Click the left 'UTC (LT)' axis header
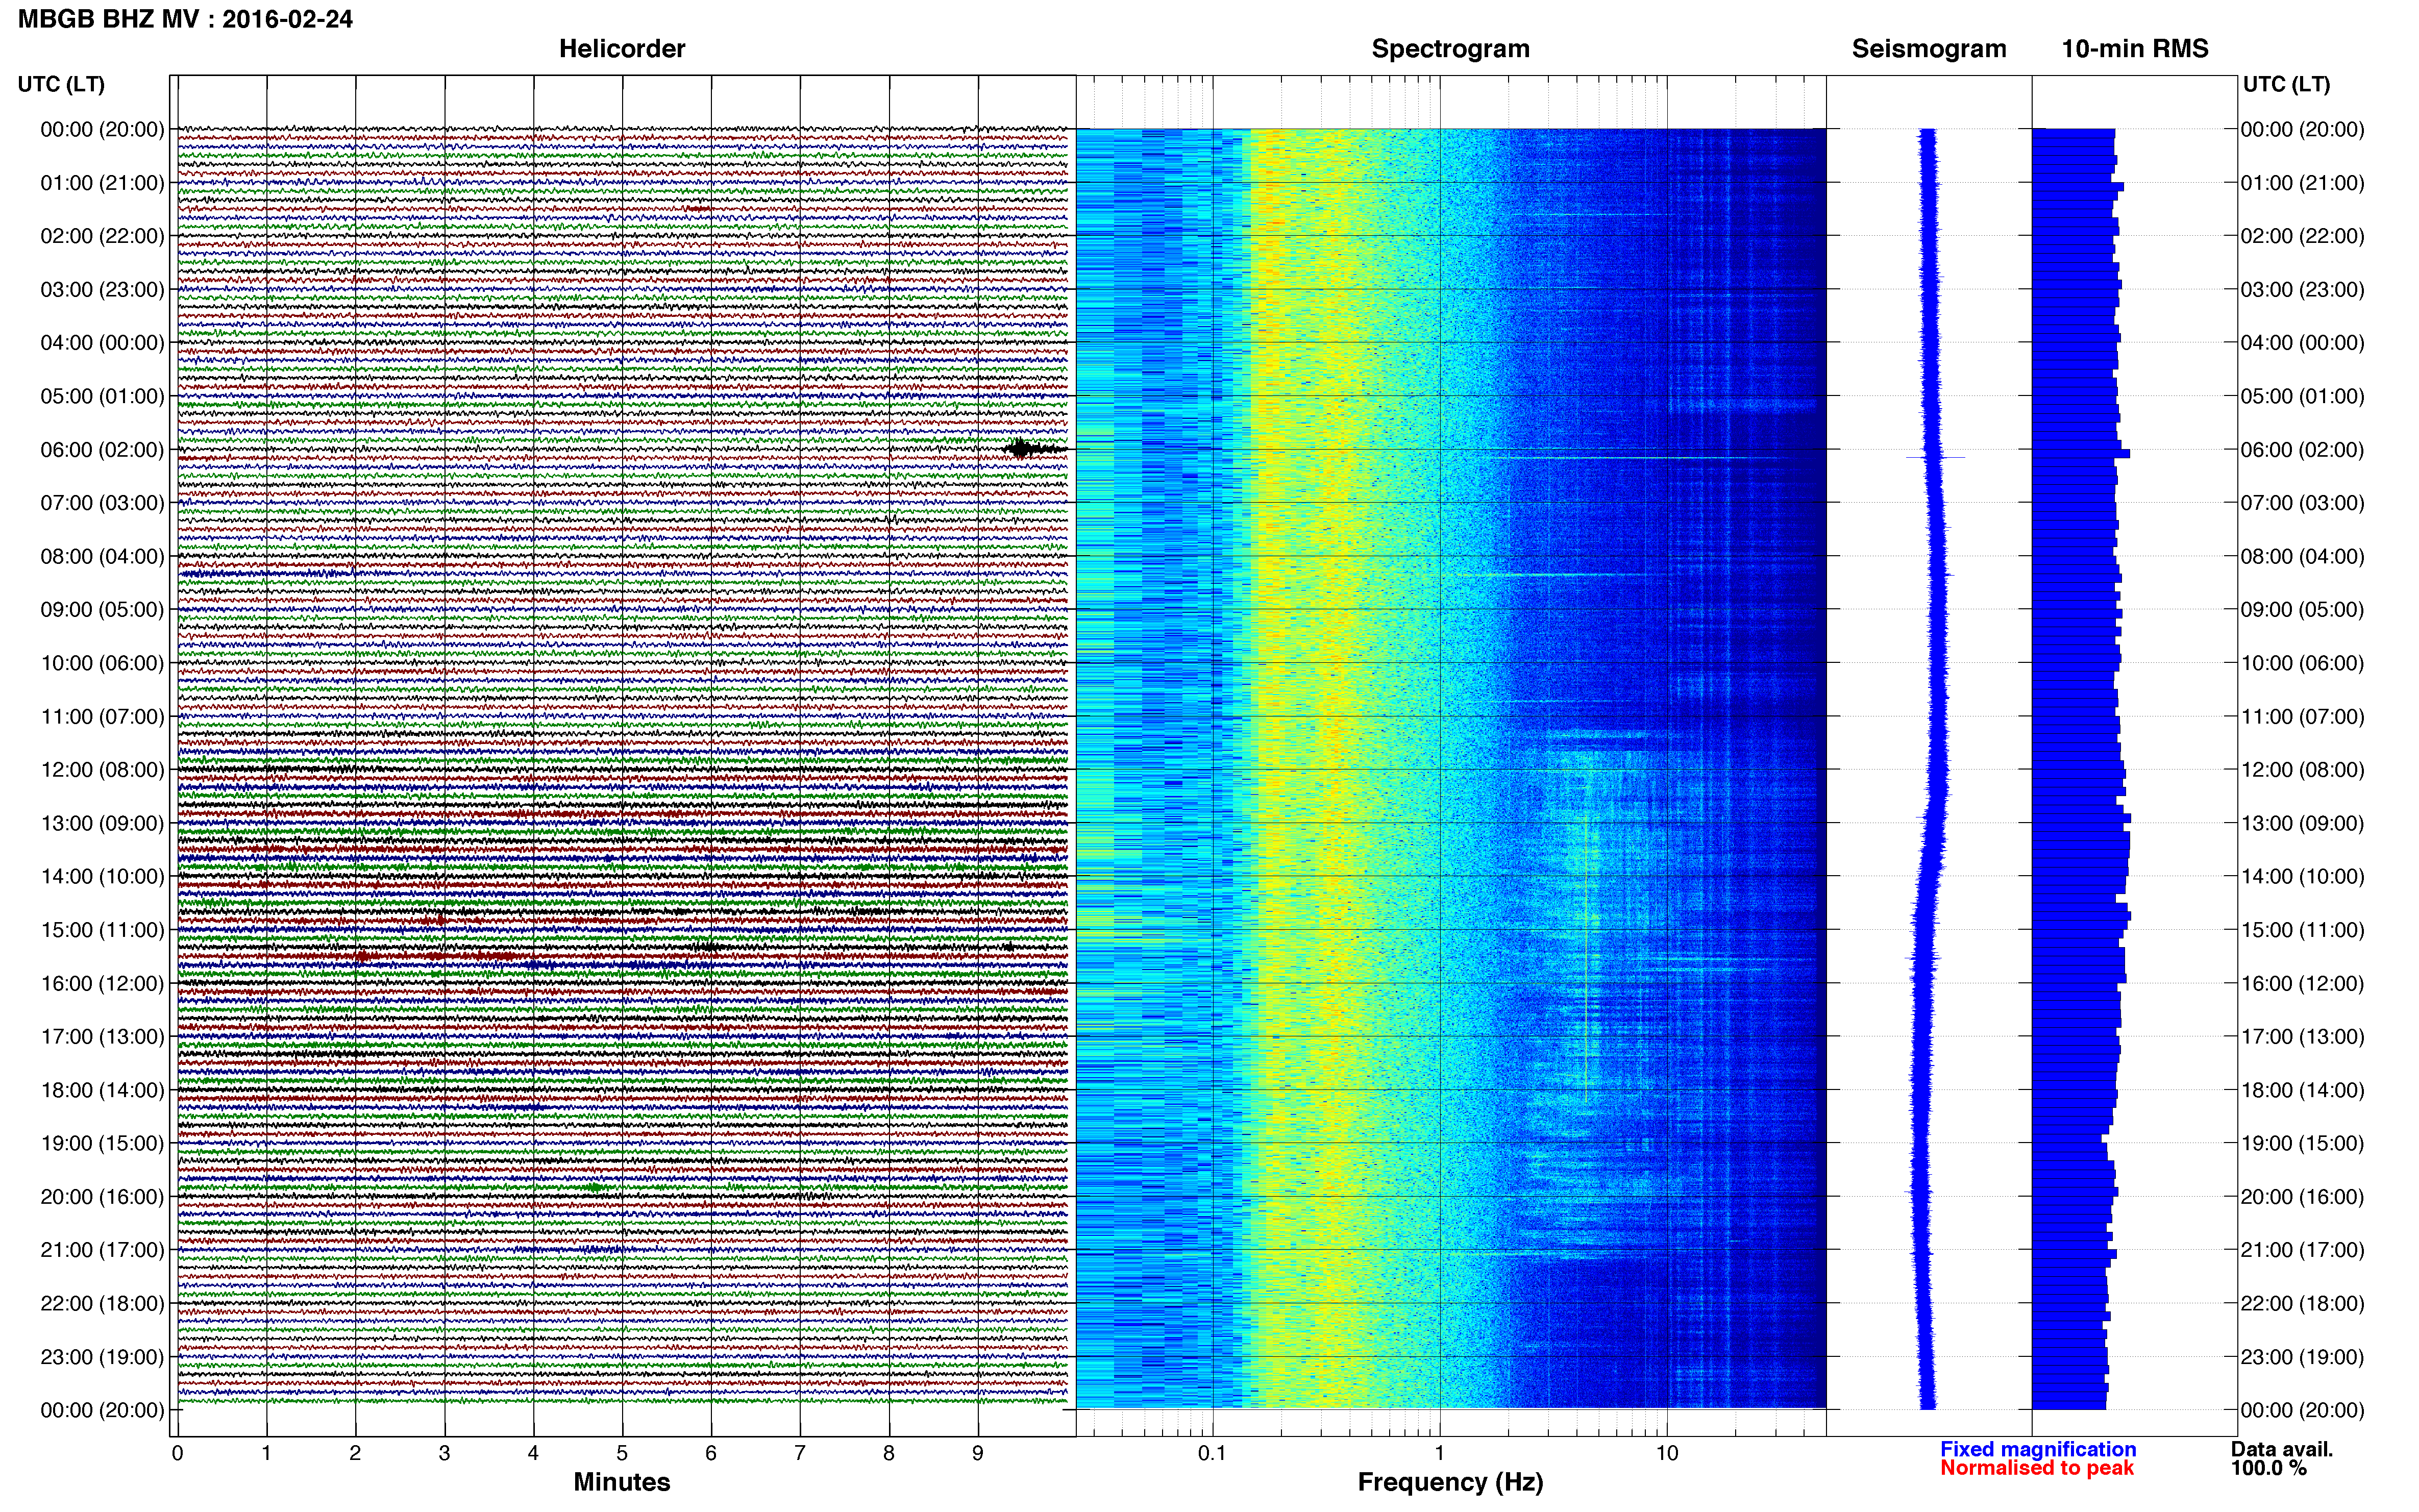The image size is (2419, 1512). tap(61, 84)
